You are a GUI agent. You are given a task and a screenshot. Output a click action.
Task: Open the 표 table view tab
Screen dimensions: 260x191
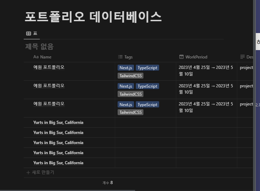(x=32, y=33)
